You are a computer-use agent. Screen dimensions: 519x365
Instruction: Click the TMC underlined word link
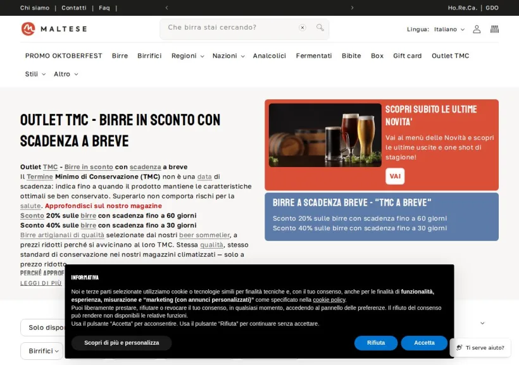[x=50, y=167]
